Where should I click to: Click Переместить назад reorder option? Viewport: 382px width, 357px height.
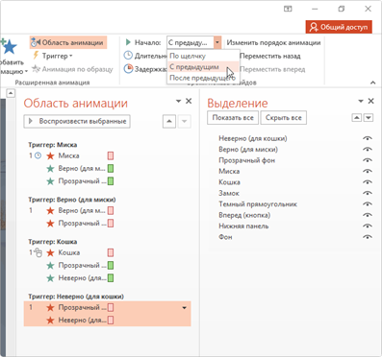[x=270, y=57]
